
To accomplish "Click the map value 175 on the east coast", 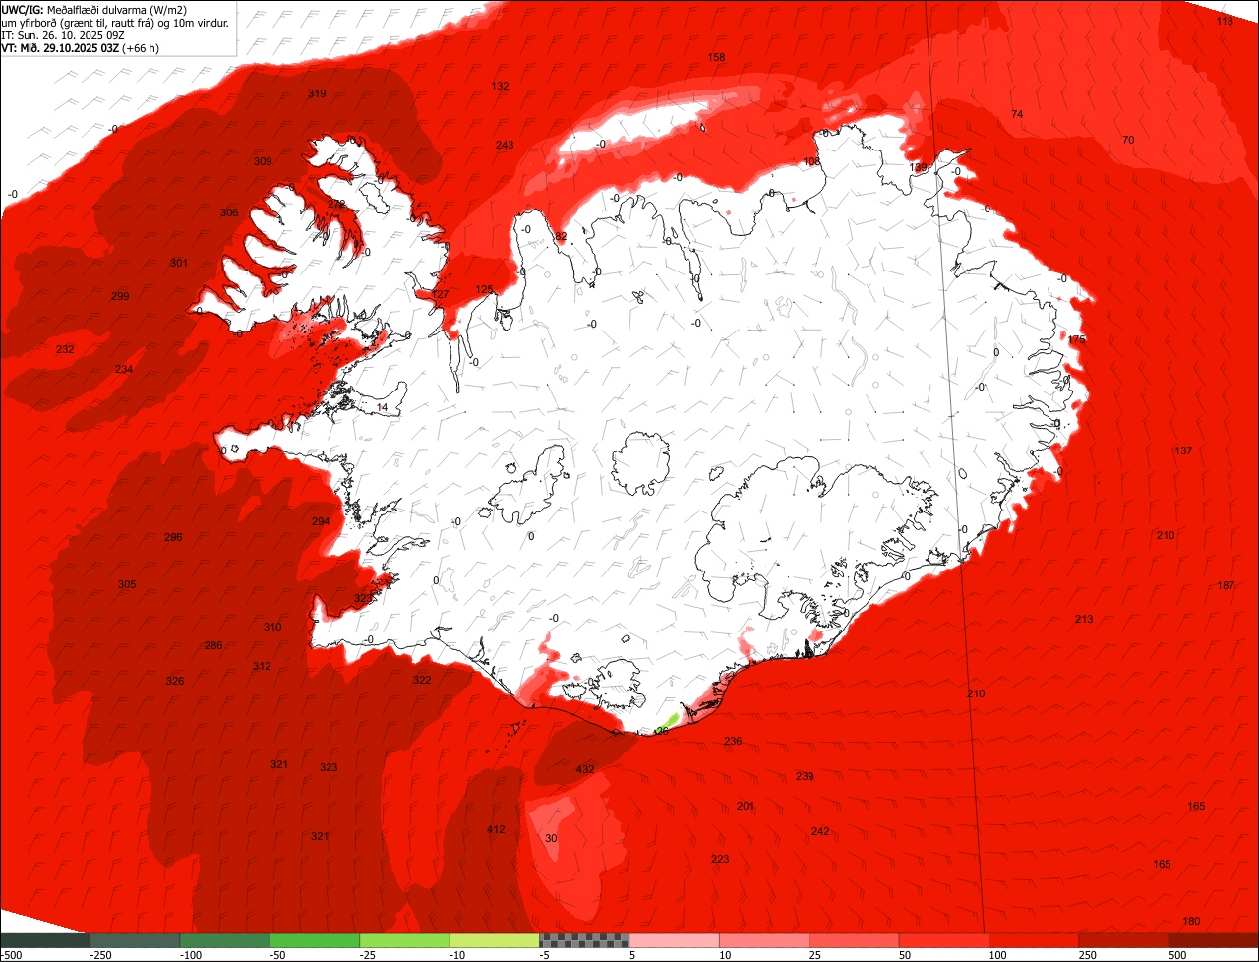I will [1077, 340].
